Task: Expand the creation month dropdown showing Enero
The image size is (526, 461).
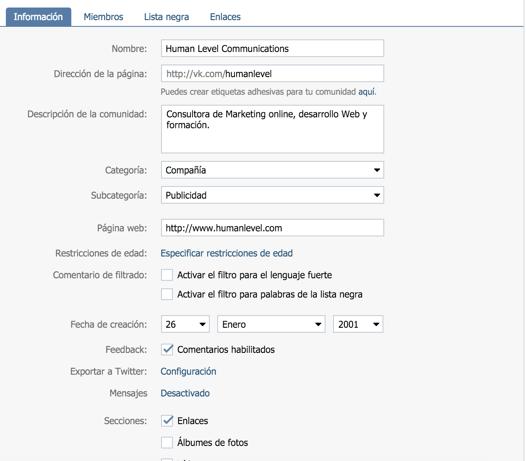Action: [x=271, y=324]
